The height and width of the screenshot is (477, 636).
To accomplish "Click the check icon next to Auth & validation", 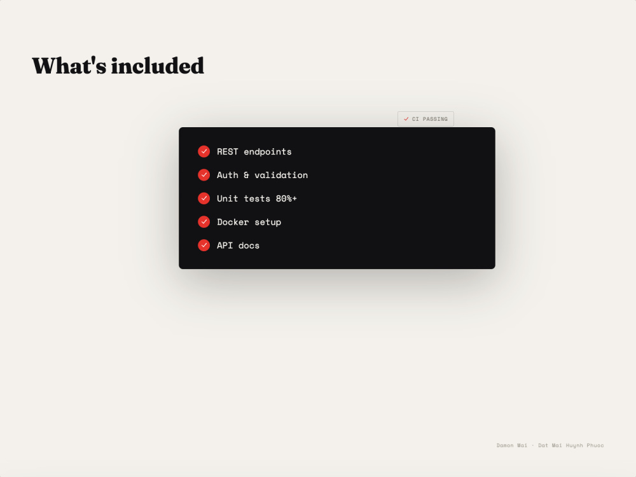I will (x=204, y=175).
